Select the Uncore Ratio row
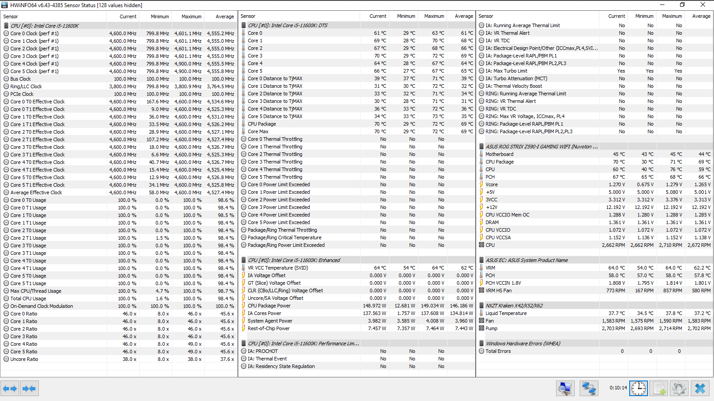 [x=119, y=359]
